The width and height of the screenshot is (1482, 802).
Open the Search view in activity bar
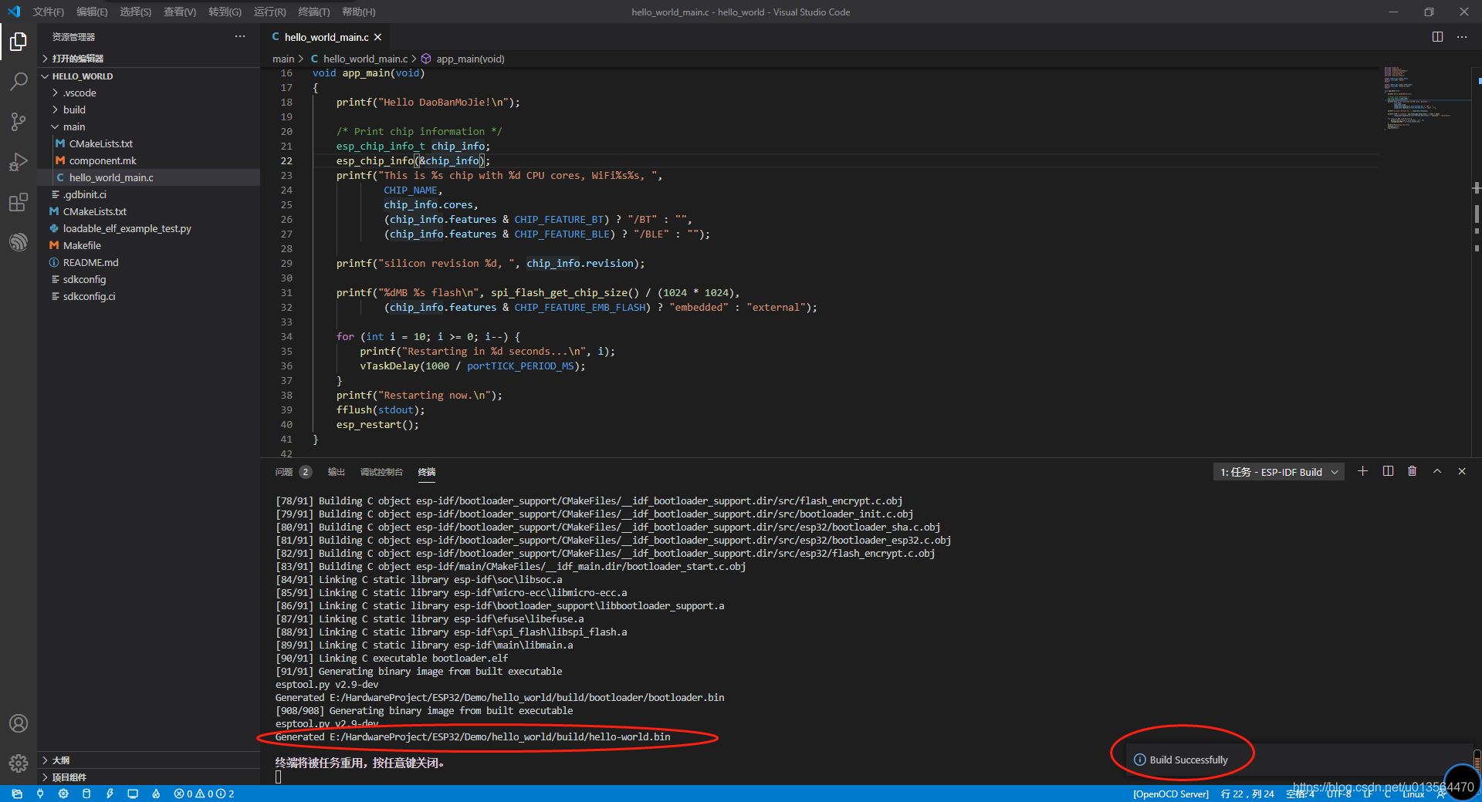(x=19, y=81)
